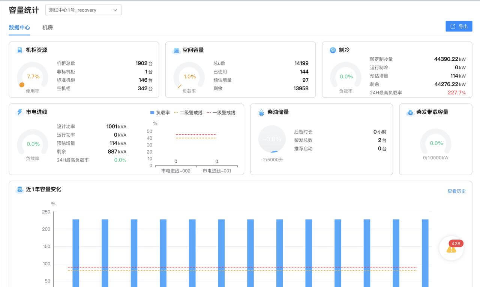Open the floating warning triangle alarm icon
This screenshot has width=480, height=287.
pyautogui.click(x=450, y=250)
